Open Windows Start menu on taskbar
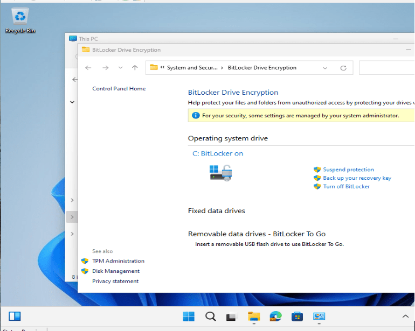 189,316
